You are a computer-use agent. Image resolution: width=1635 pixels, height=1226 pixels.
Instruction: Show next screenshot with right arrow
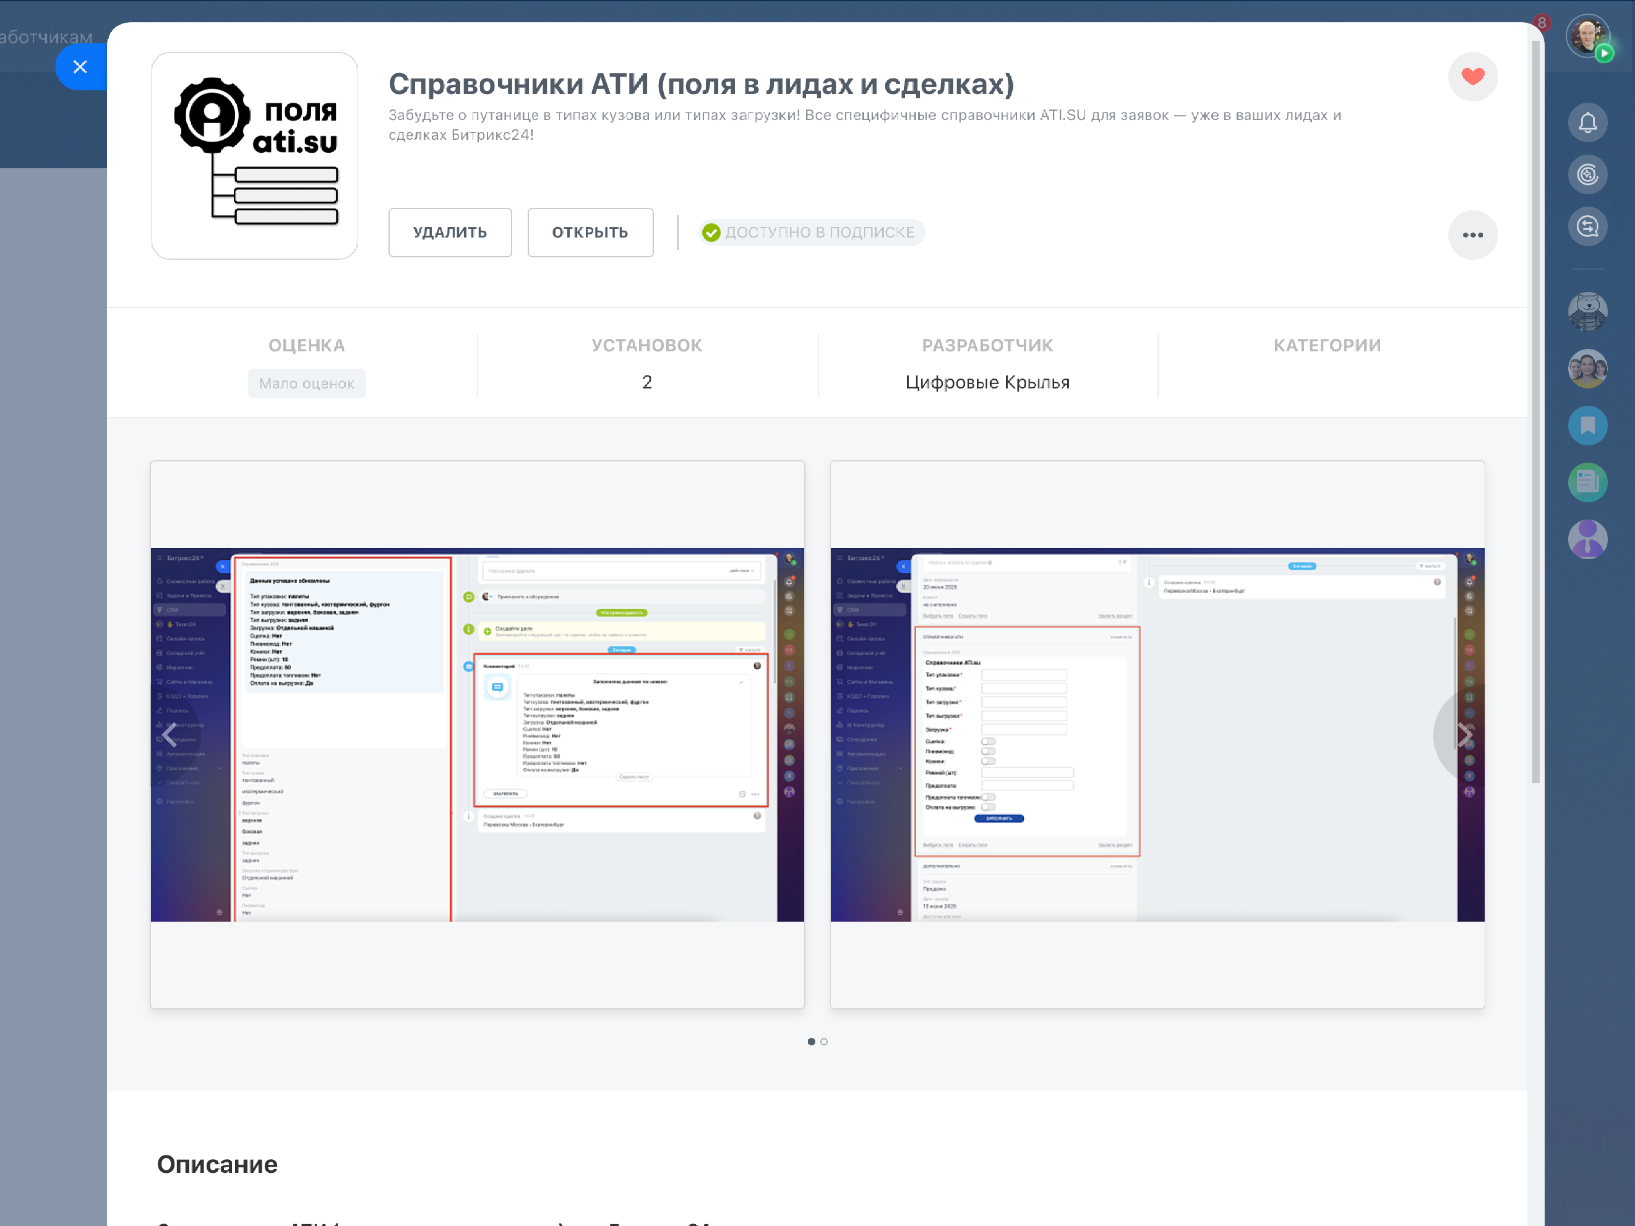coord(1464,735)
